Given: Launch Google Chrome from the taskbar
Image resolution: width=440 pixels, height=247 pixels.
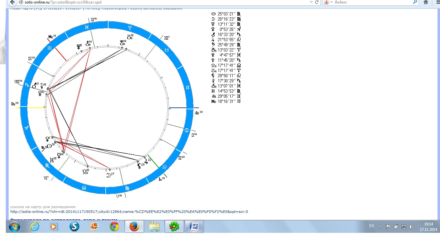Looking at the screenshot, I should pyautogui.click(x=114, y=227).
